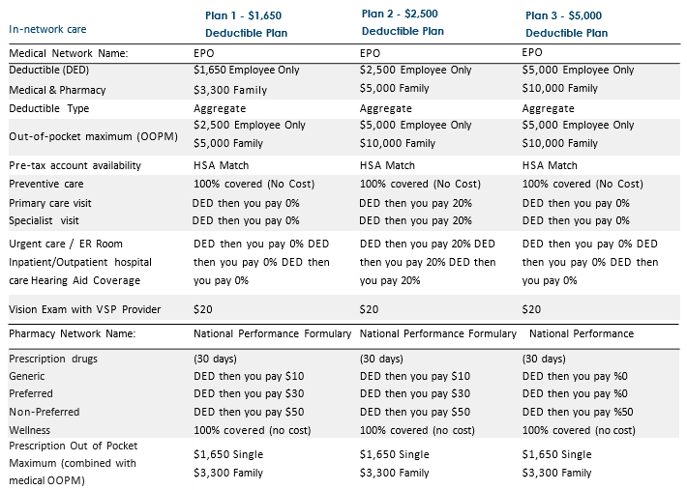Screen dimensions: 687x490
Task: Select the Wellness row label
Action: (28, 430)
